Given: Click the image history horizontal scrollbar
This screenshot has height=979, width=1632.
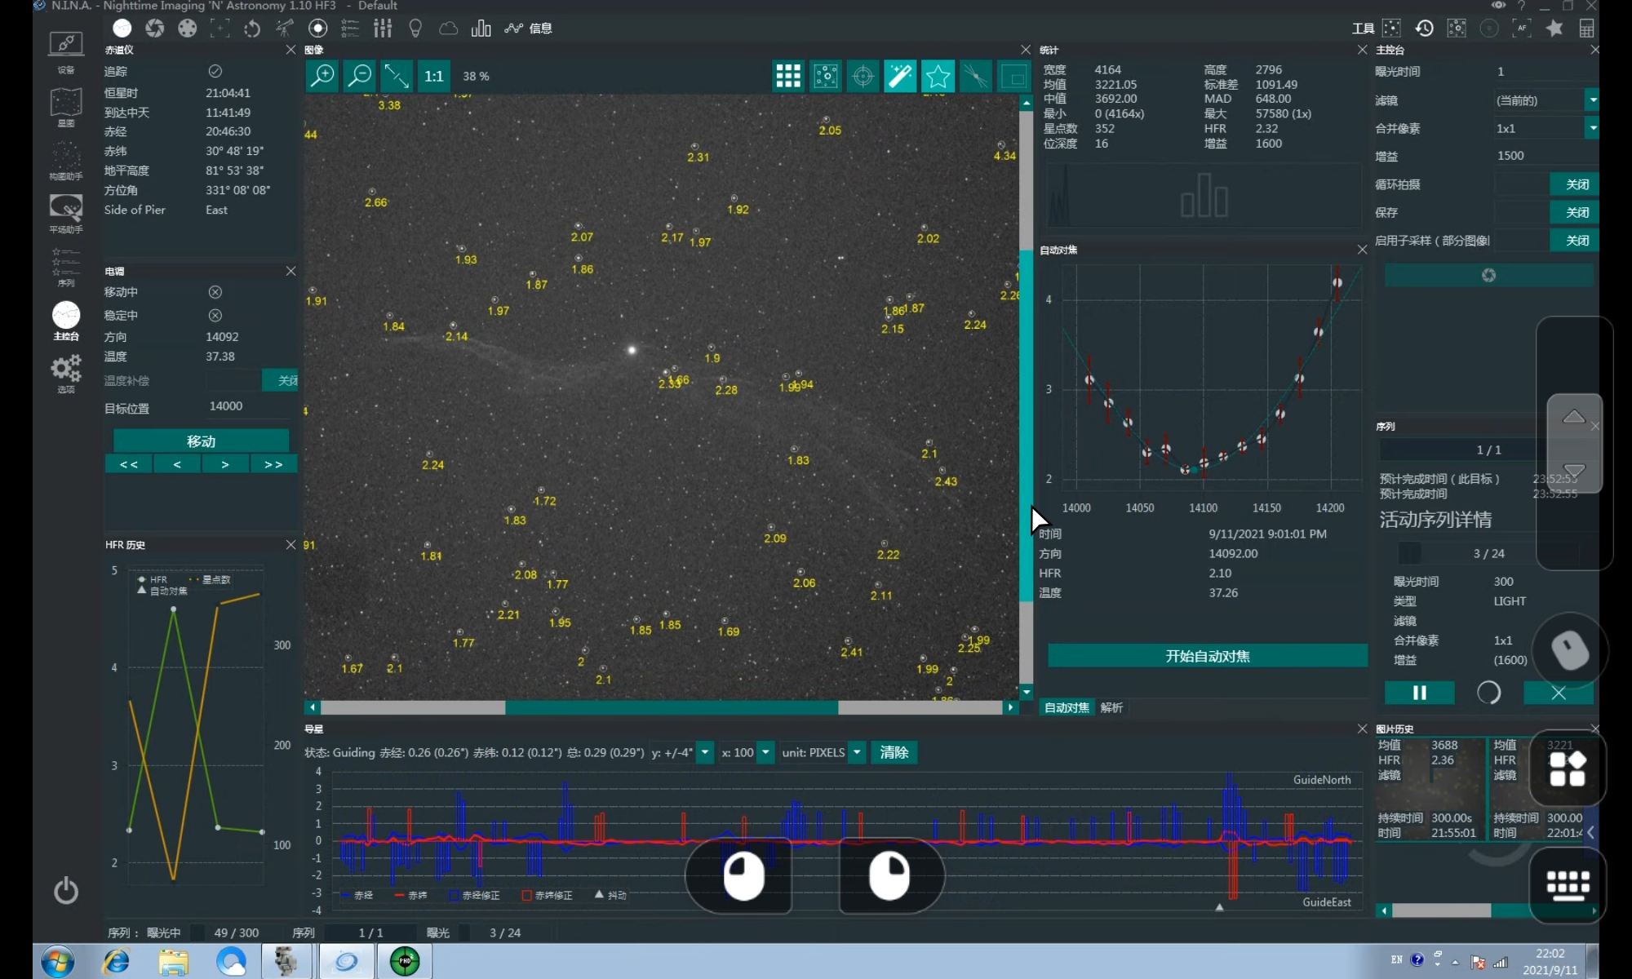Looking at the screenshot, I should [x=1487, y=910].
